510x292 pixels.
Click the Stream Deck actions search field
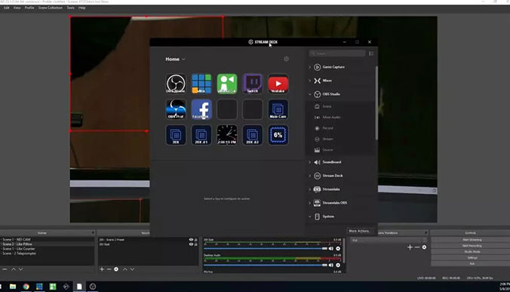pyautogui.click(x=337, y=54)
